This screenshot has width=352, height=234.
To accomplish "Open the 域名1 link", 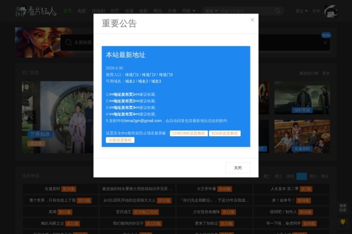I will click(x=130, y=81).
